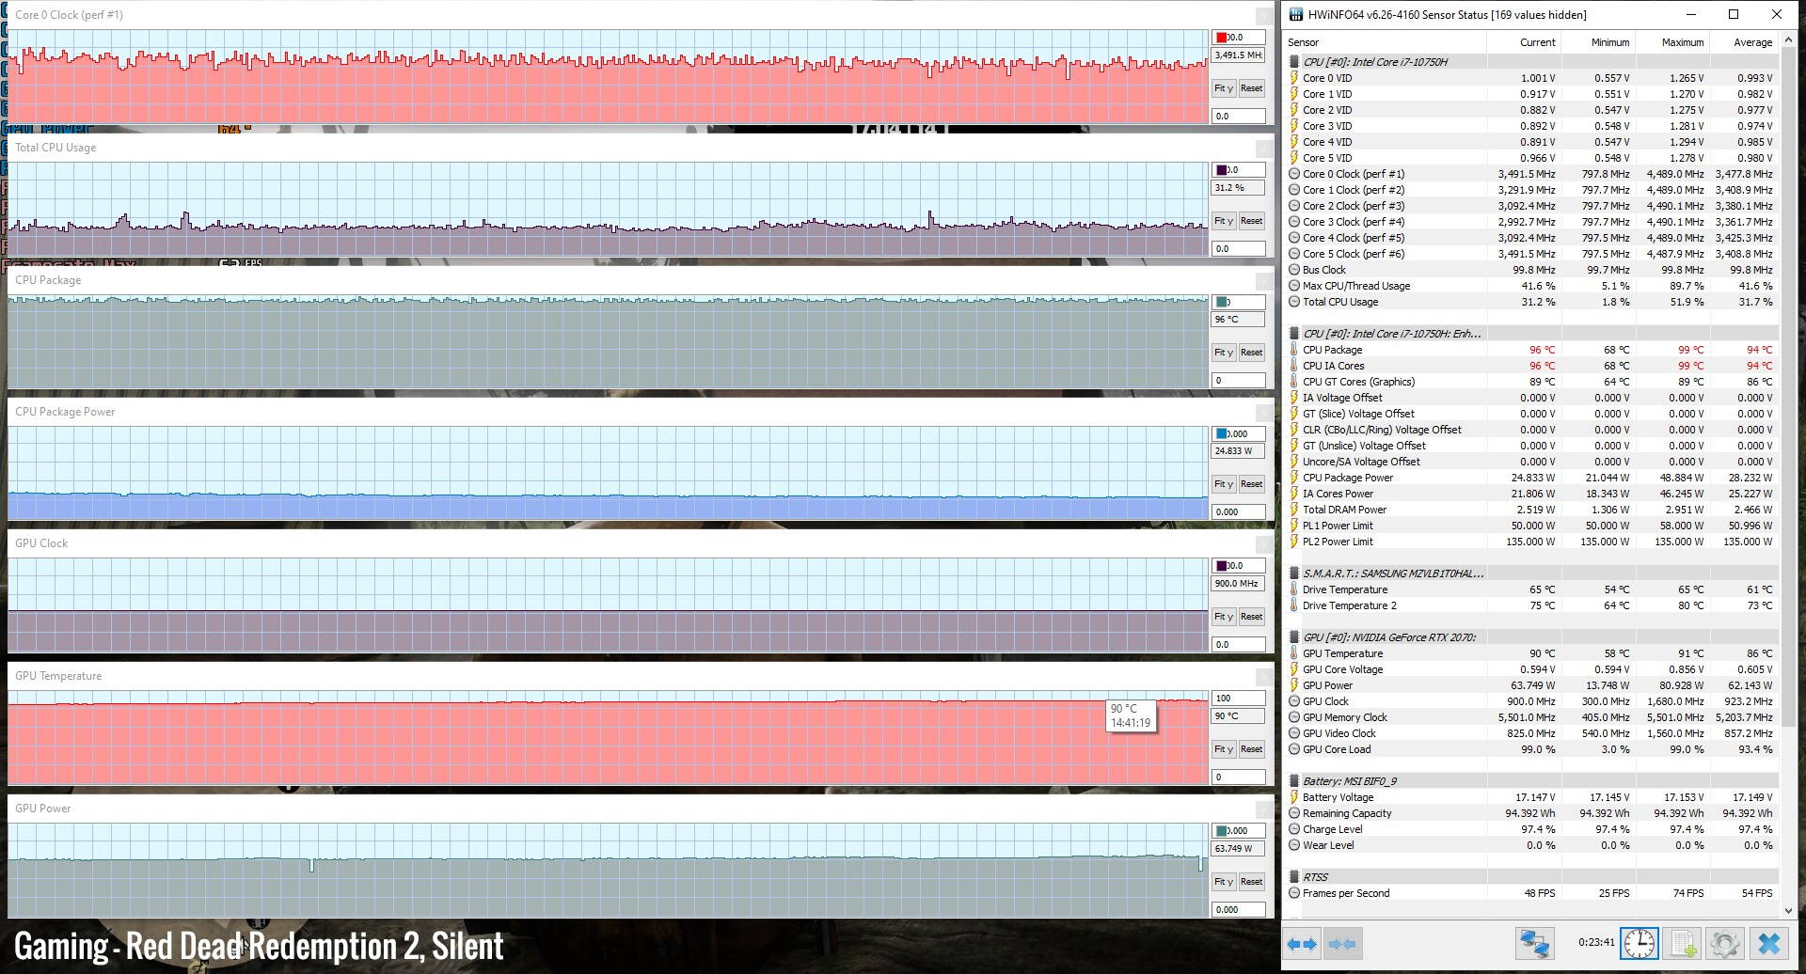Click the lightning icon next to Core 0 VID
This screenshot has height=974, width=1806.
tap(1294, 78)
